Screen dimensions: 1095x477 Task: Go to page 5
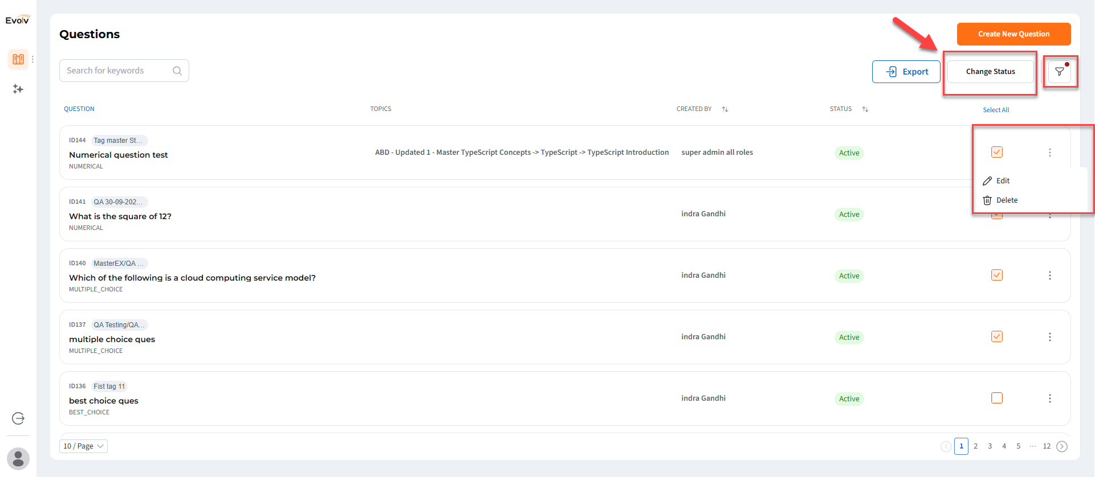point(1019,446)
